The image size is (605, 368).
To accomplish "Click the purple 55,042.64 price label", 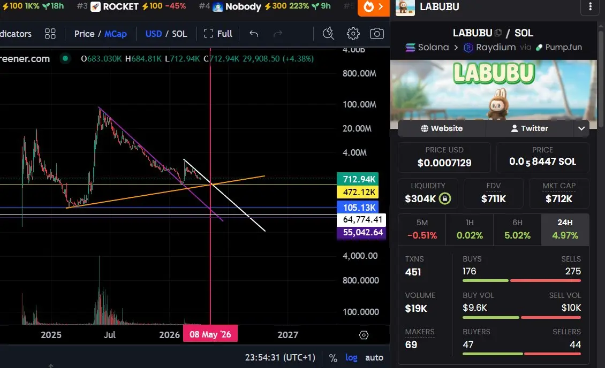I will [361, 232].
